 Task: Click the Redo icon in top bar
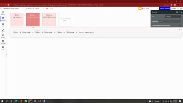tap(154, 8)
